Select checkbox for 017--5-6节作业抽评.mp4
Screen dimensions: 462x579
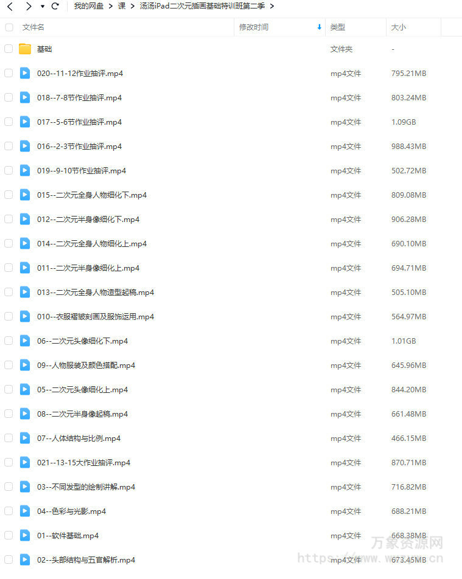[9, 122]
